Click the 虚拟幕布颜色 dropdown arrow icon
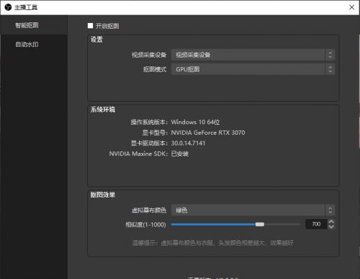This screenshot has height=279, width=360. [330, 211]
